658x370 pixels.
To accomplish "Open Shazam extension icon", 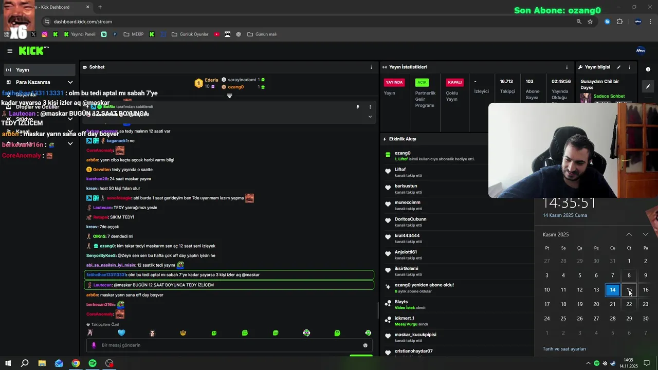I will coord(607,22).
